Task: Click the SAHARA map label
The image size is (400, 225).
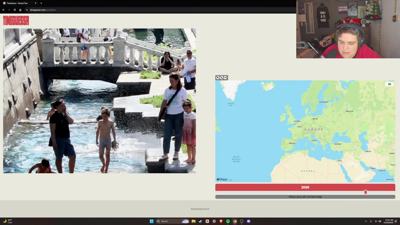Action: [308, 171]
